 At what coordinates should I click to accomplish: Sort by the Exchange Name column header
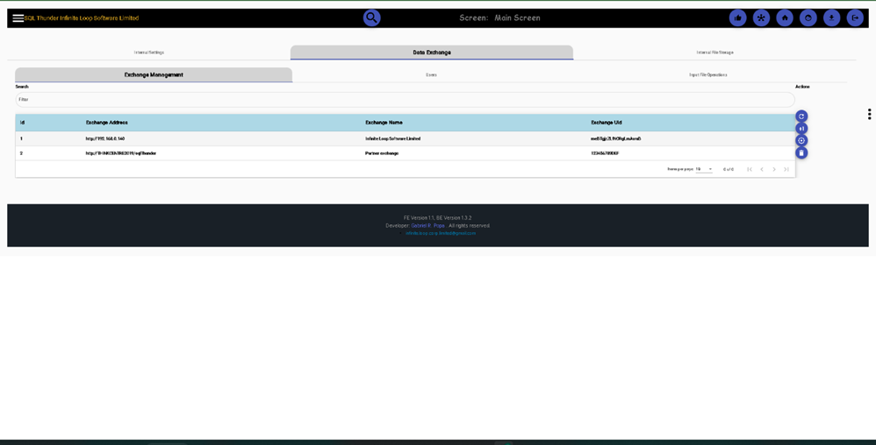pyautogui.click(x=384, y=123)
